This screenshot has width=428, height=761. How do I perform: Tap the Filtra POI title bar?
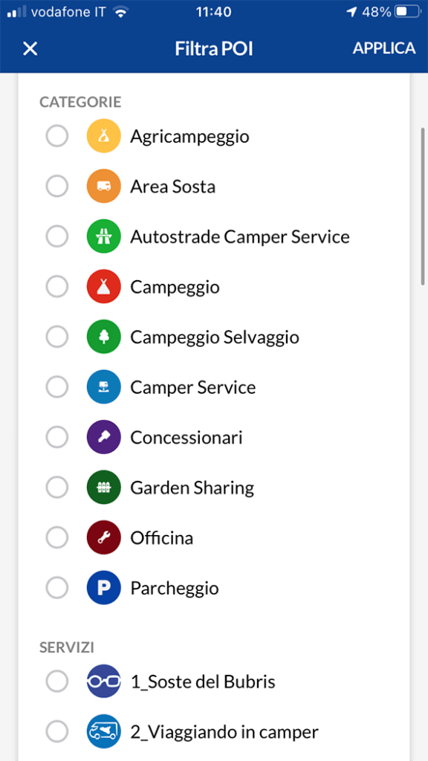point(214,48)
